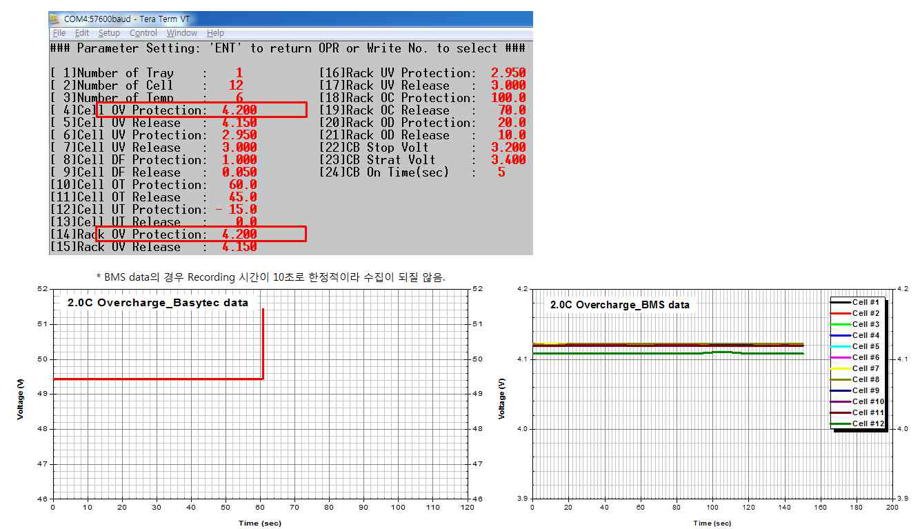
Task: Click Cell #11 legend entry
Action: point(857,412)
